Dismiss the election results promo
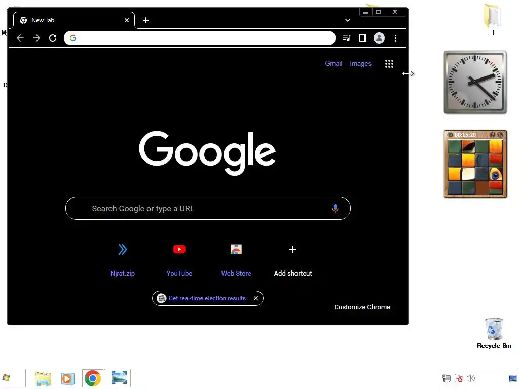The height and width of the screenshot is (389, 519). (x=256, y=298)
